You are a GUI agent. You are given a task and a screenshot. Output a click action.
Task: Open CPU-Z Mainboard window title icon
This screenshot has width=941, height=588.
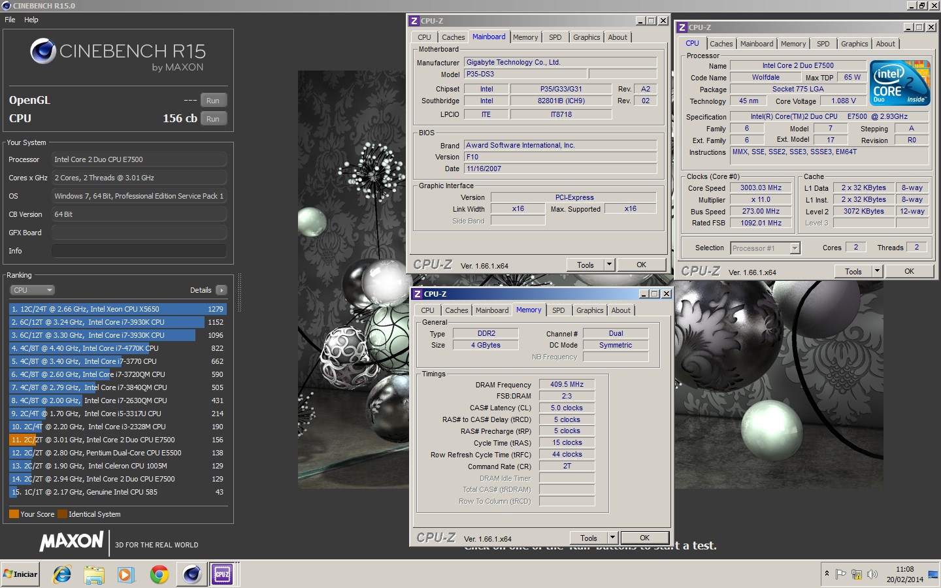point(414,21)
